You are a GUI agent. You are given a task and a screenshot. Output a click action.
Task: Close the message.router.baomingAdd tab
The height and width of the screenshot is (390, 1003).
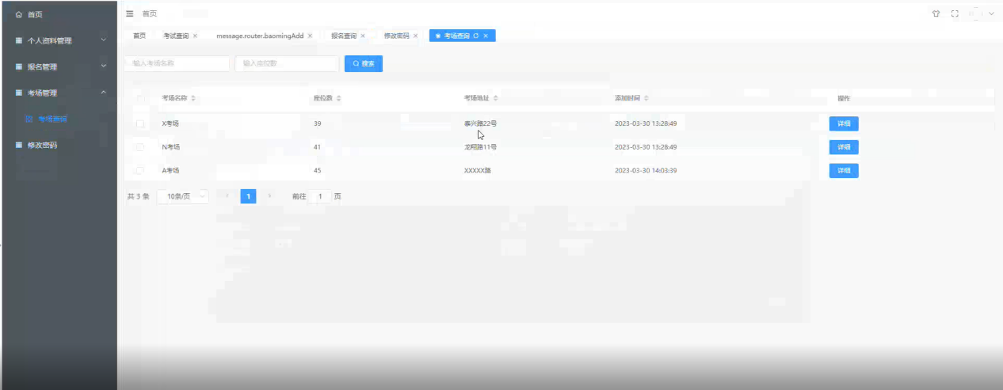(x=310, y=36)
